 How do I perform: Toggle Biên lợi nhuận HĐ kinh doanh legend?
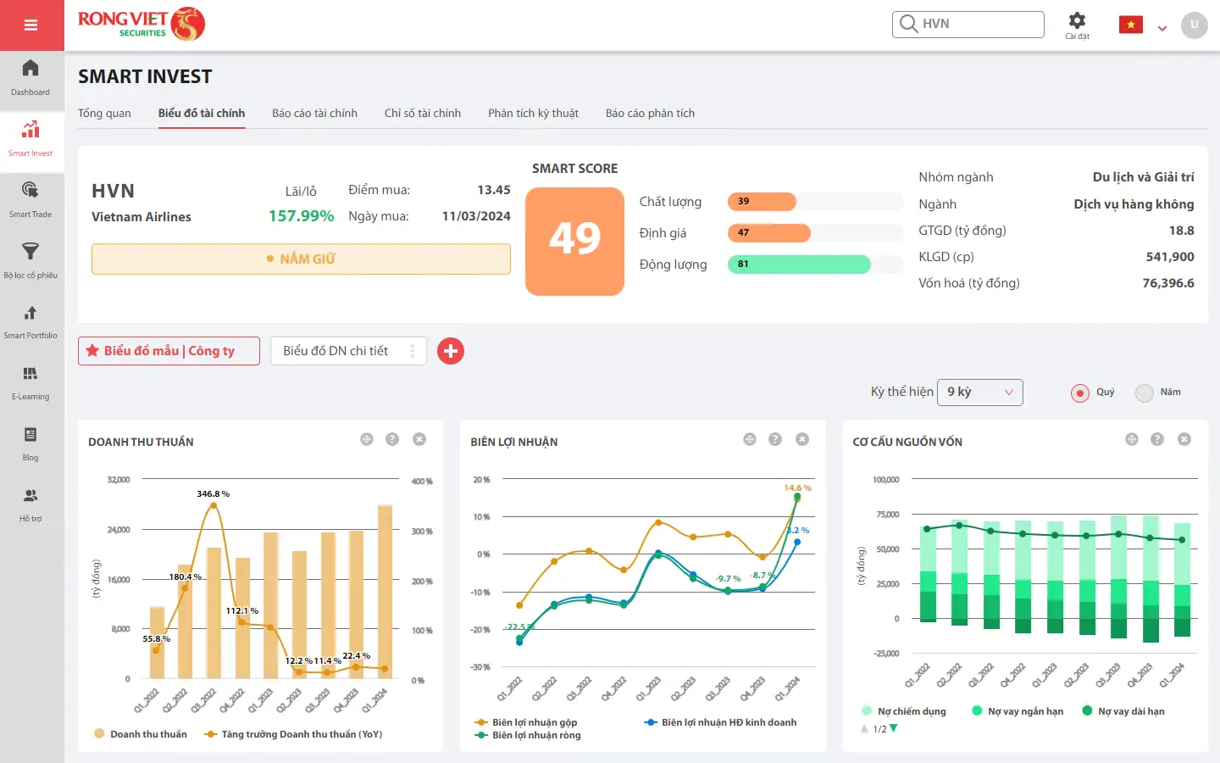click(721, 722)
